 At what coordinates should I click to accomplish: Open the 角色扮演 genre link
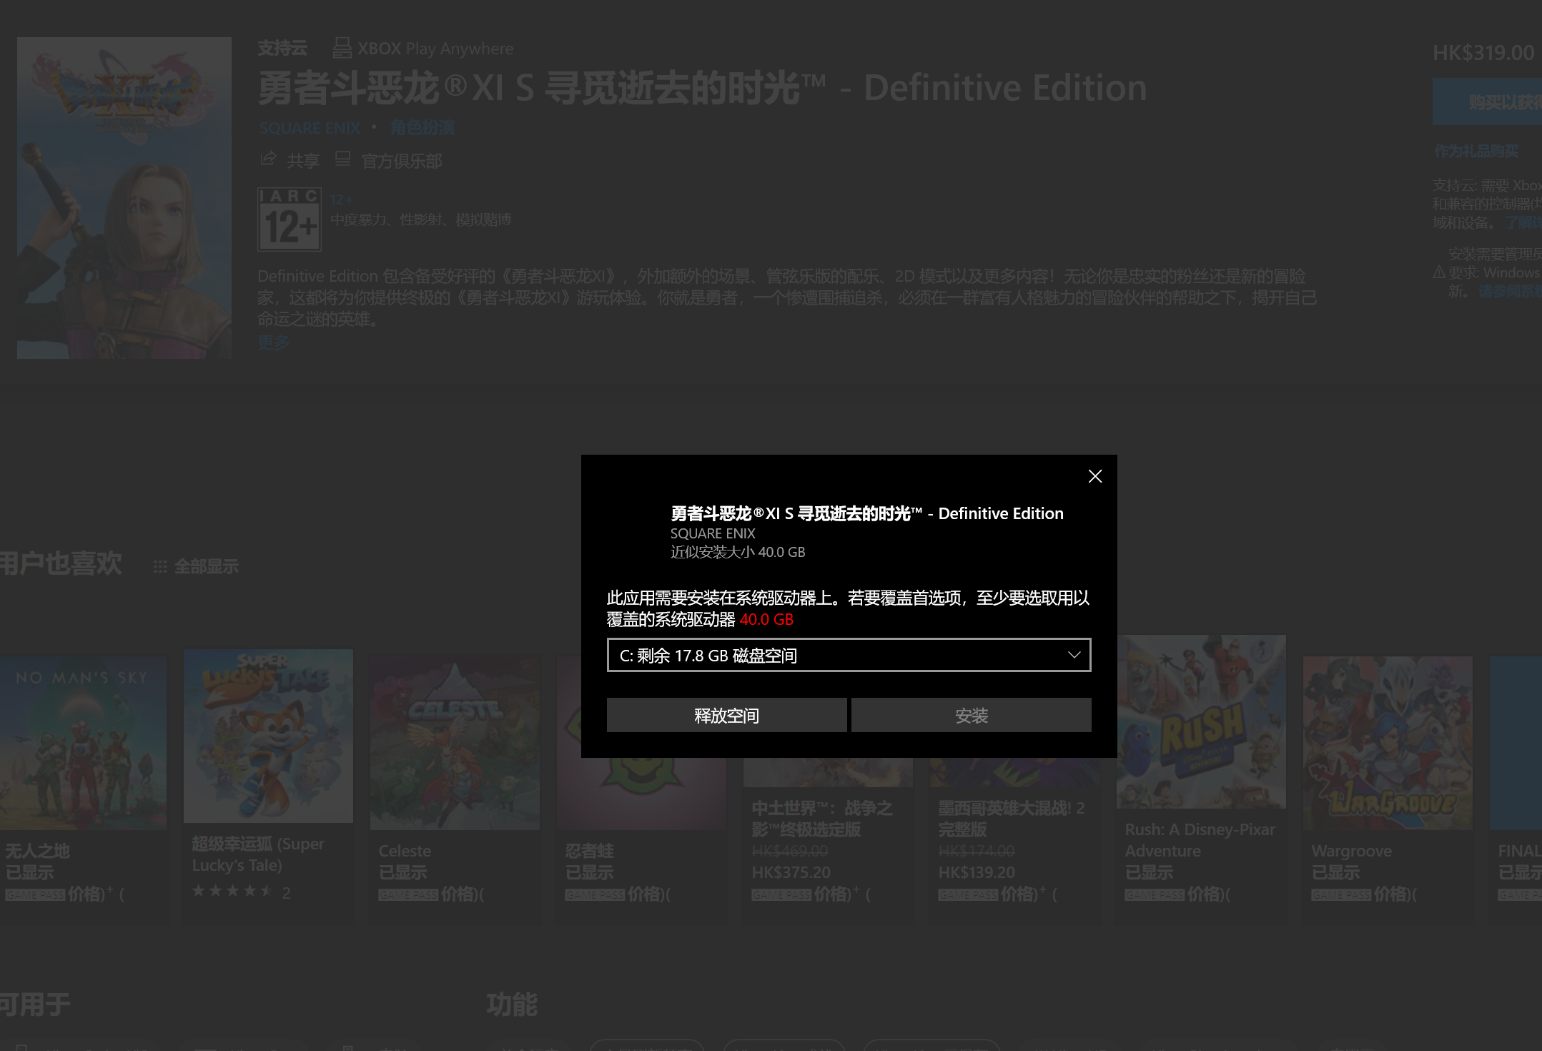point(422,128)
